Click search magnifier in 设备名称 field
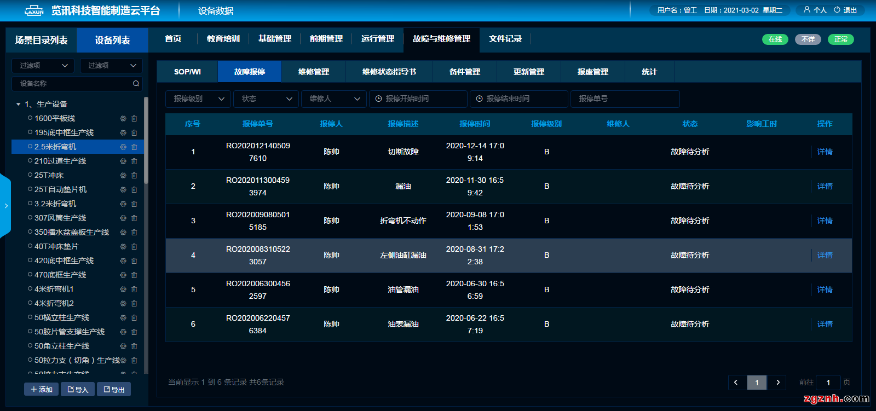The height and width of the screenshot is (411, 876). pyautogui.click(x=136, y=84)
